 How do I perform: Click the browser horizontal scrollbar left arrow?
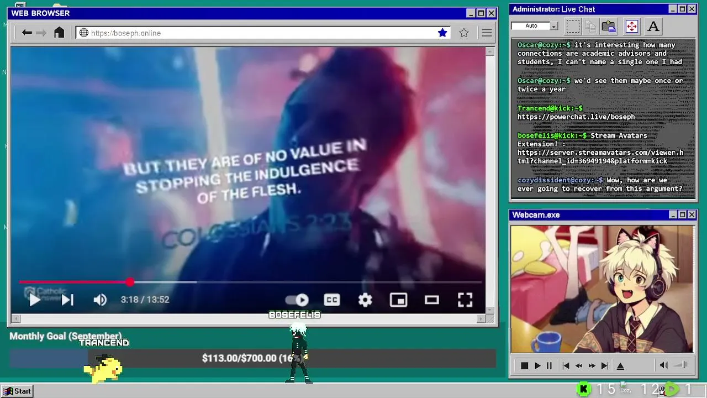tap(16, 318)
